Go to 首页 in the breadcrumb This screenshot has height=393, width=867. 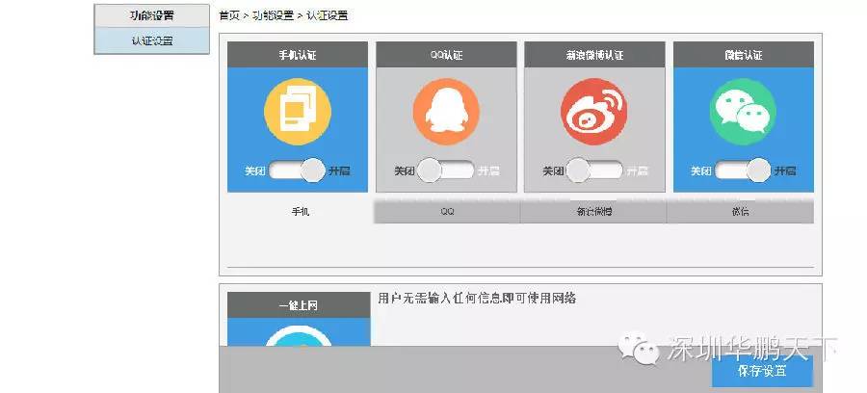[x=229, y=15]
